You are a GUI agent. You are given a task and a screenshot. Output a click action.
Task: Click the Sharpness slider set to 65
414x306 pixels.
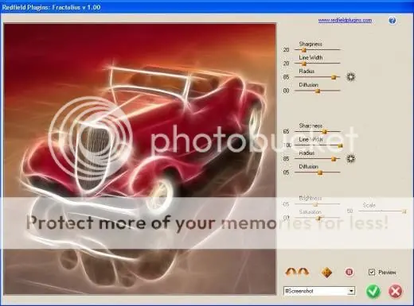click(318, 131)
